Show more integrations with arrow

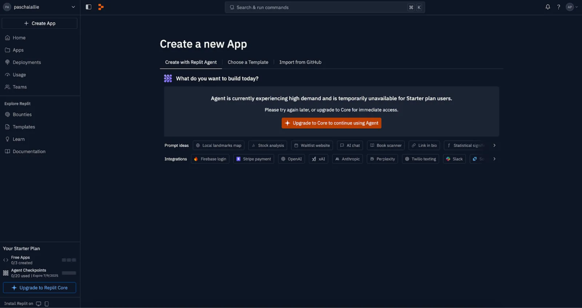[x=494, y=159]
